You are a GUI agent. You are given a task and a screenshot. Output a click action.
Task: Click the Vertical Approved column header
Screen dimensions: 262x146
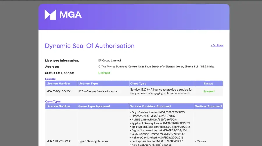[x=208, y=106]
